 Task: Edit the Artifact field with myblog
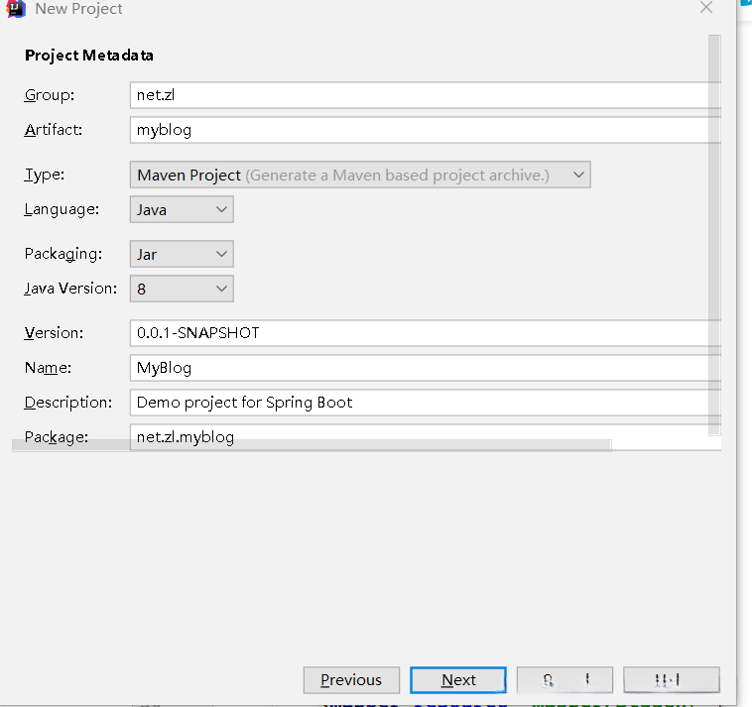coord(425,130)
